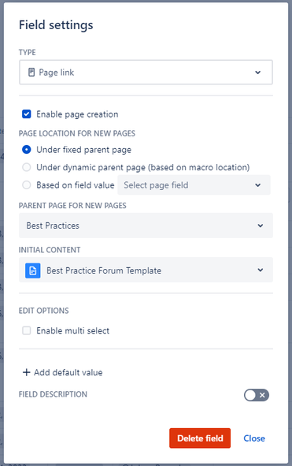
Task: Click the Page link type icon
Action: 31,73
